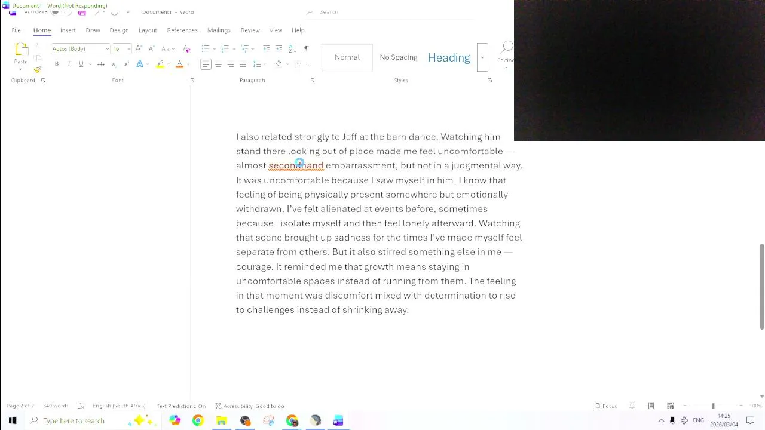This screenshot has width=765, height=430.
Task: Apply strikethrough formatting
Action: pyautogui.click(x=100, y=64)
